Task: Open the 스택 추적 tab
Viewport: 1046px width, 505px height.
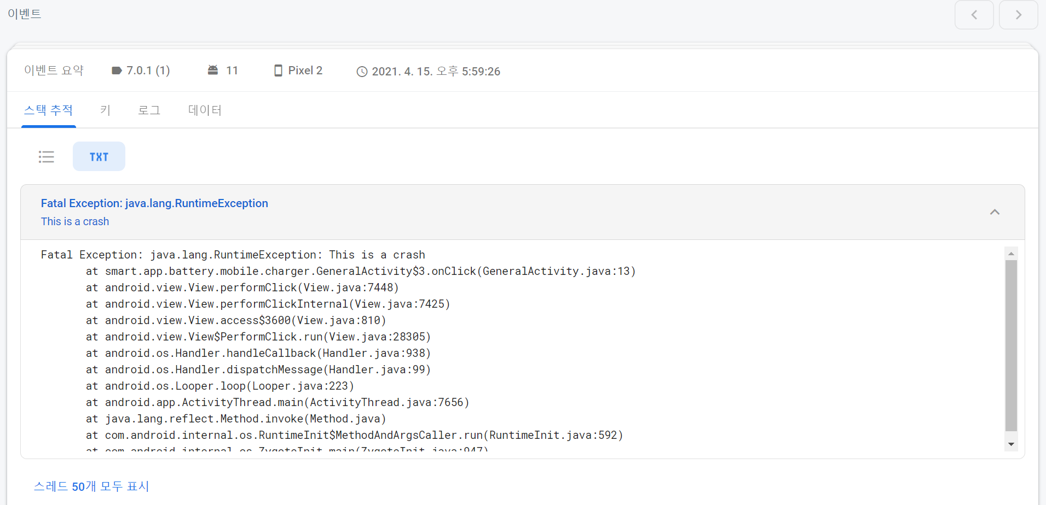Action: click(x=48, y=110)
